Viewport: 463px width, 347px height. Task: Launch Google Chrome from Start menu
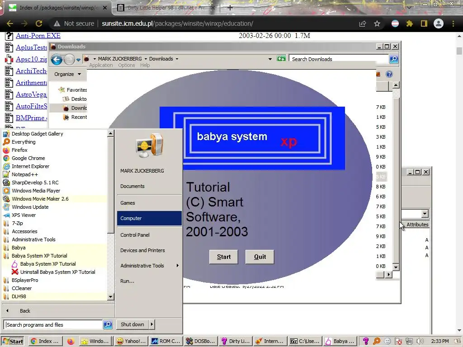tap(28, 158)
